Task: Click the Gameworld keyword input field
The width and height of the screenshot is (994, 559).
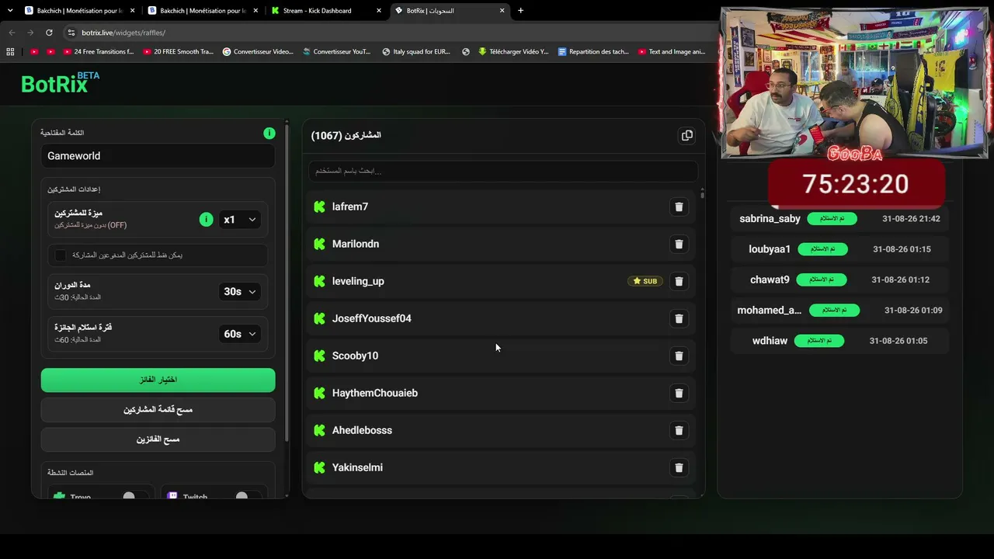Action: pos(158,156)
